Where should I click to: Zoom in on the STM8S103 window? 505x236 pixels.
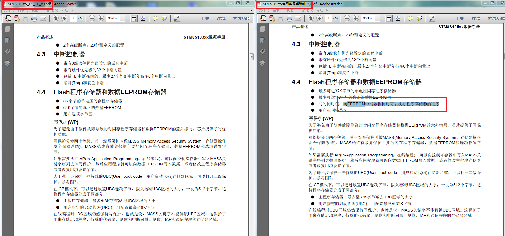tap(101, 18)
